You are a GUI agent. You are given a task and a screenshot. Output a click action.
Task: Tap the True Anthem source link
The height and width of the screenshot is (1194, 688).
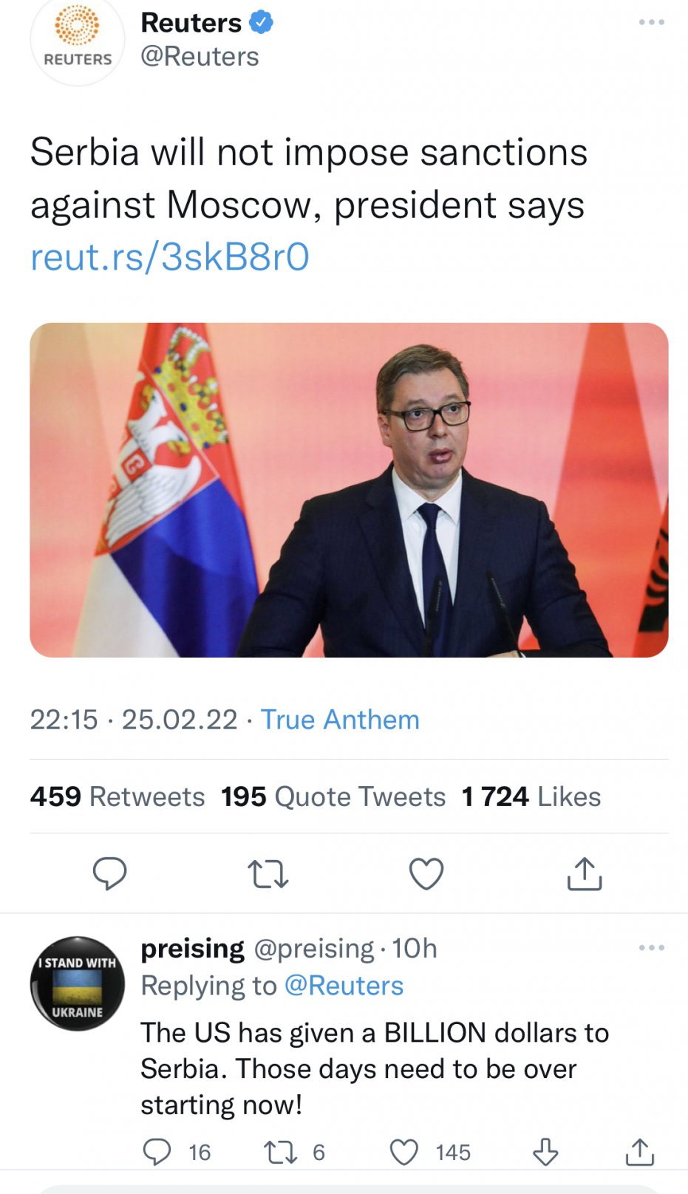click(x=340, y=720)
